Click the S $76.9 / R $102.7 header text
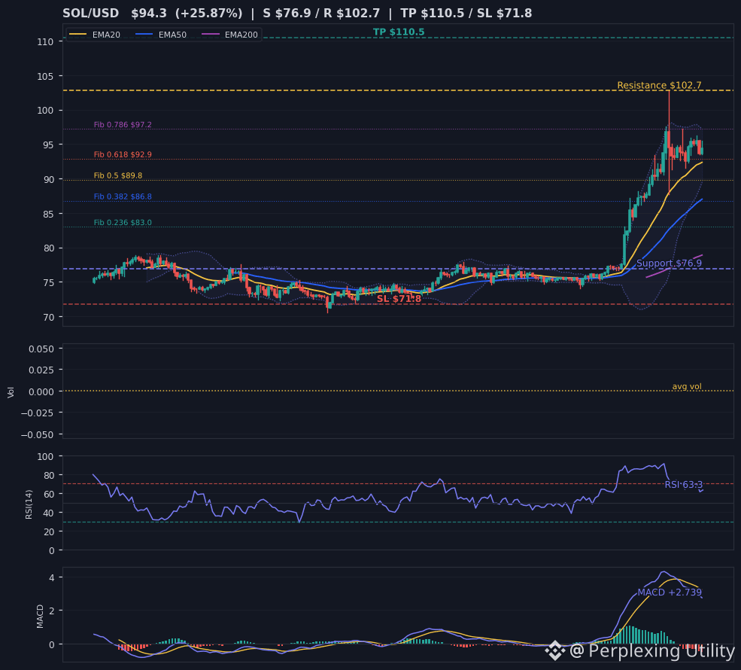The image size is (741, 670). (x=321, y=14)
